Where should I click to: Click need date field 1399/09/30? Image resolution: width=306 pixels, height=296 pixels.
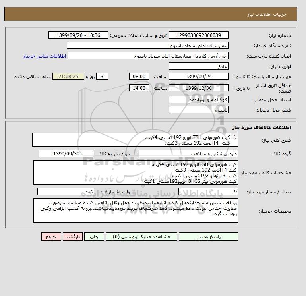[66, 153]
